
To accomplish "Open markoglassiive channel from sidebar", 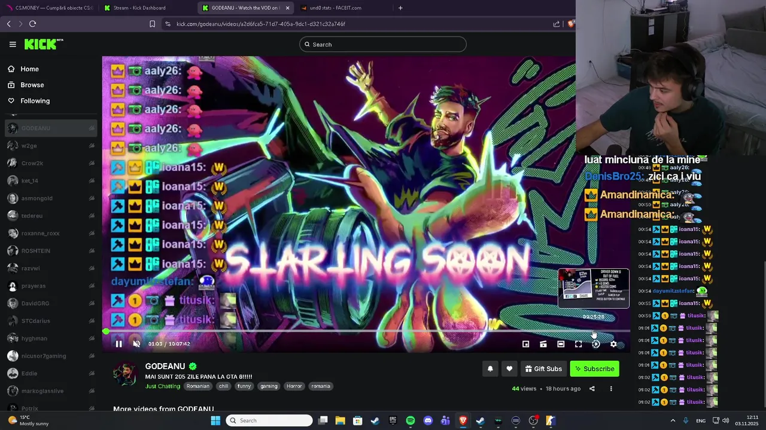I will (51, 391).
